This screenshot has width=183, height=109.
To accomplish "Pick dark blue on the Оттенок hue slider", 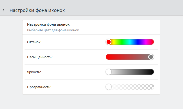I will click(x=138, y=42).
